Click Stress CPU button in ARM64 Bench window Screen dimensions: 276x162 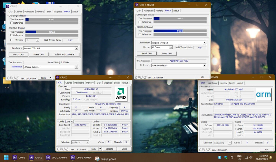coord(167,54)
